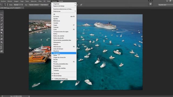Choose Historia in the Ventana menu

coord(64,44)
